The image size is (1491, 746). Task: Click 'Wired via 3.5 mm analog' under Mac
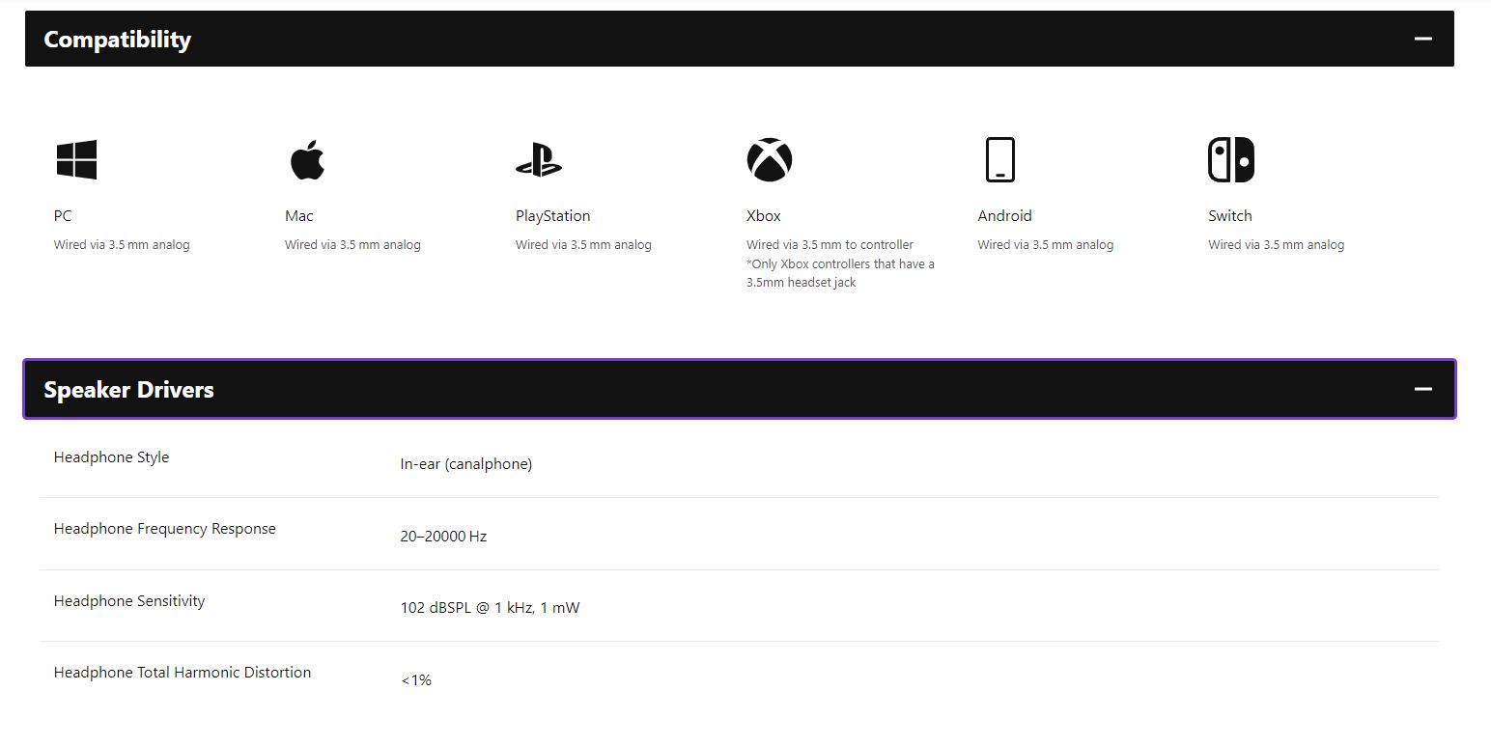click(352, 245)
